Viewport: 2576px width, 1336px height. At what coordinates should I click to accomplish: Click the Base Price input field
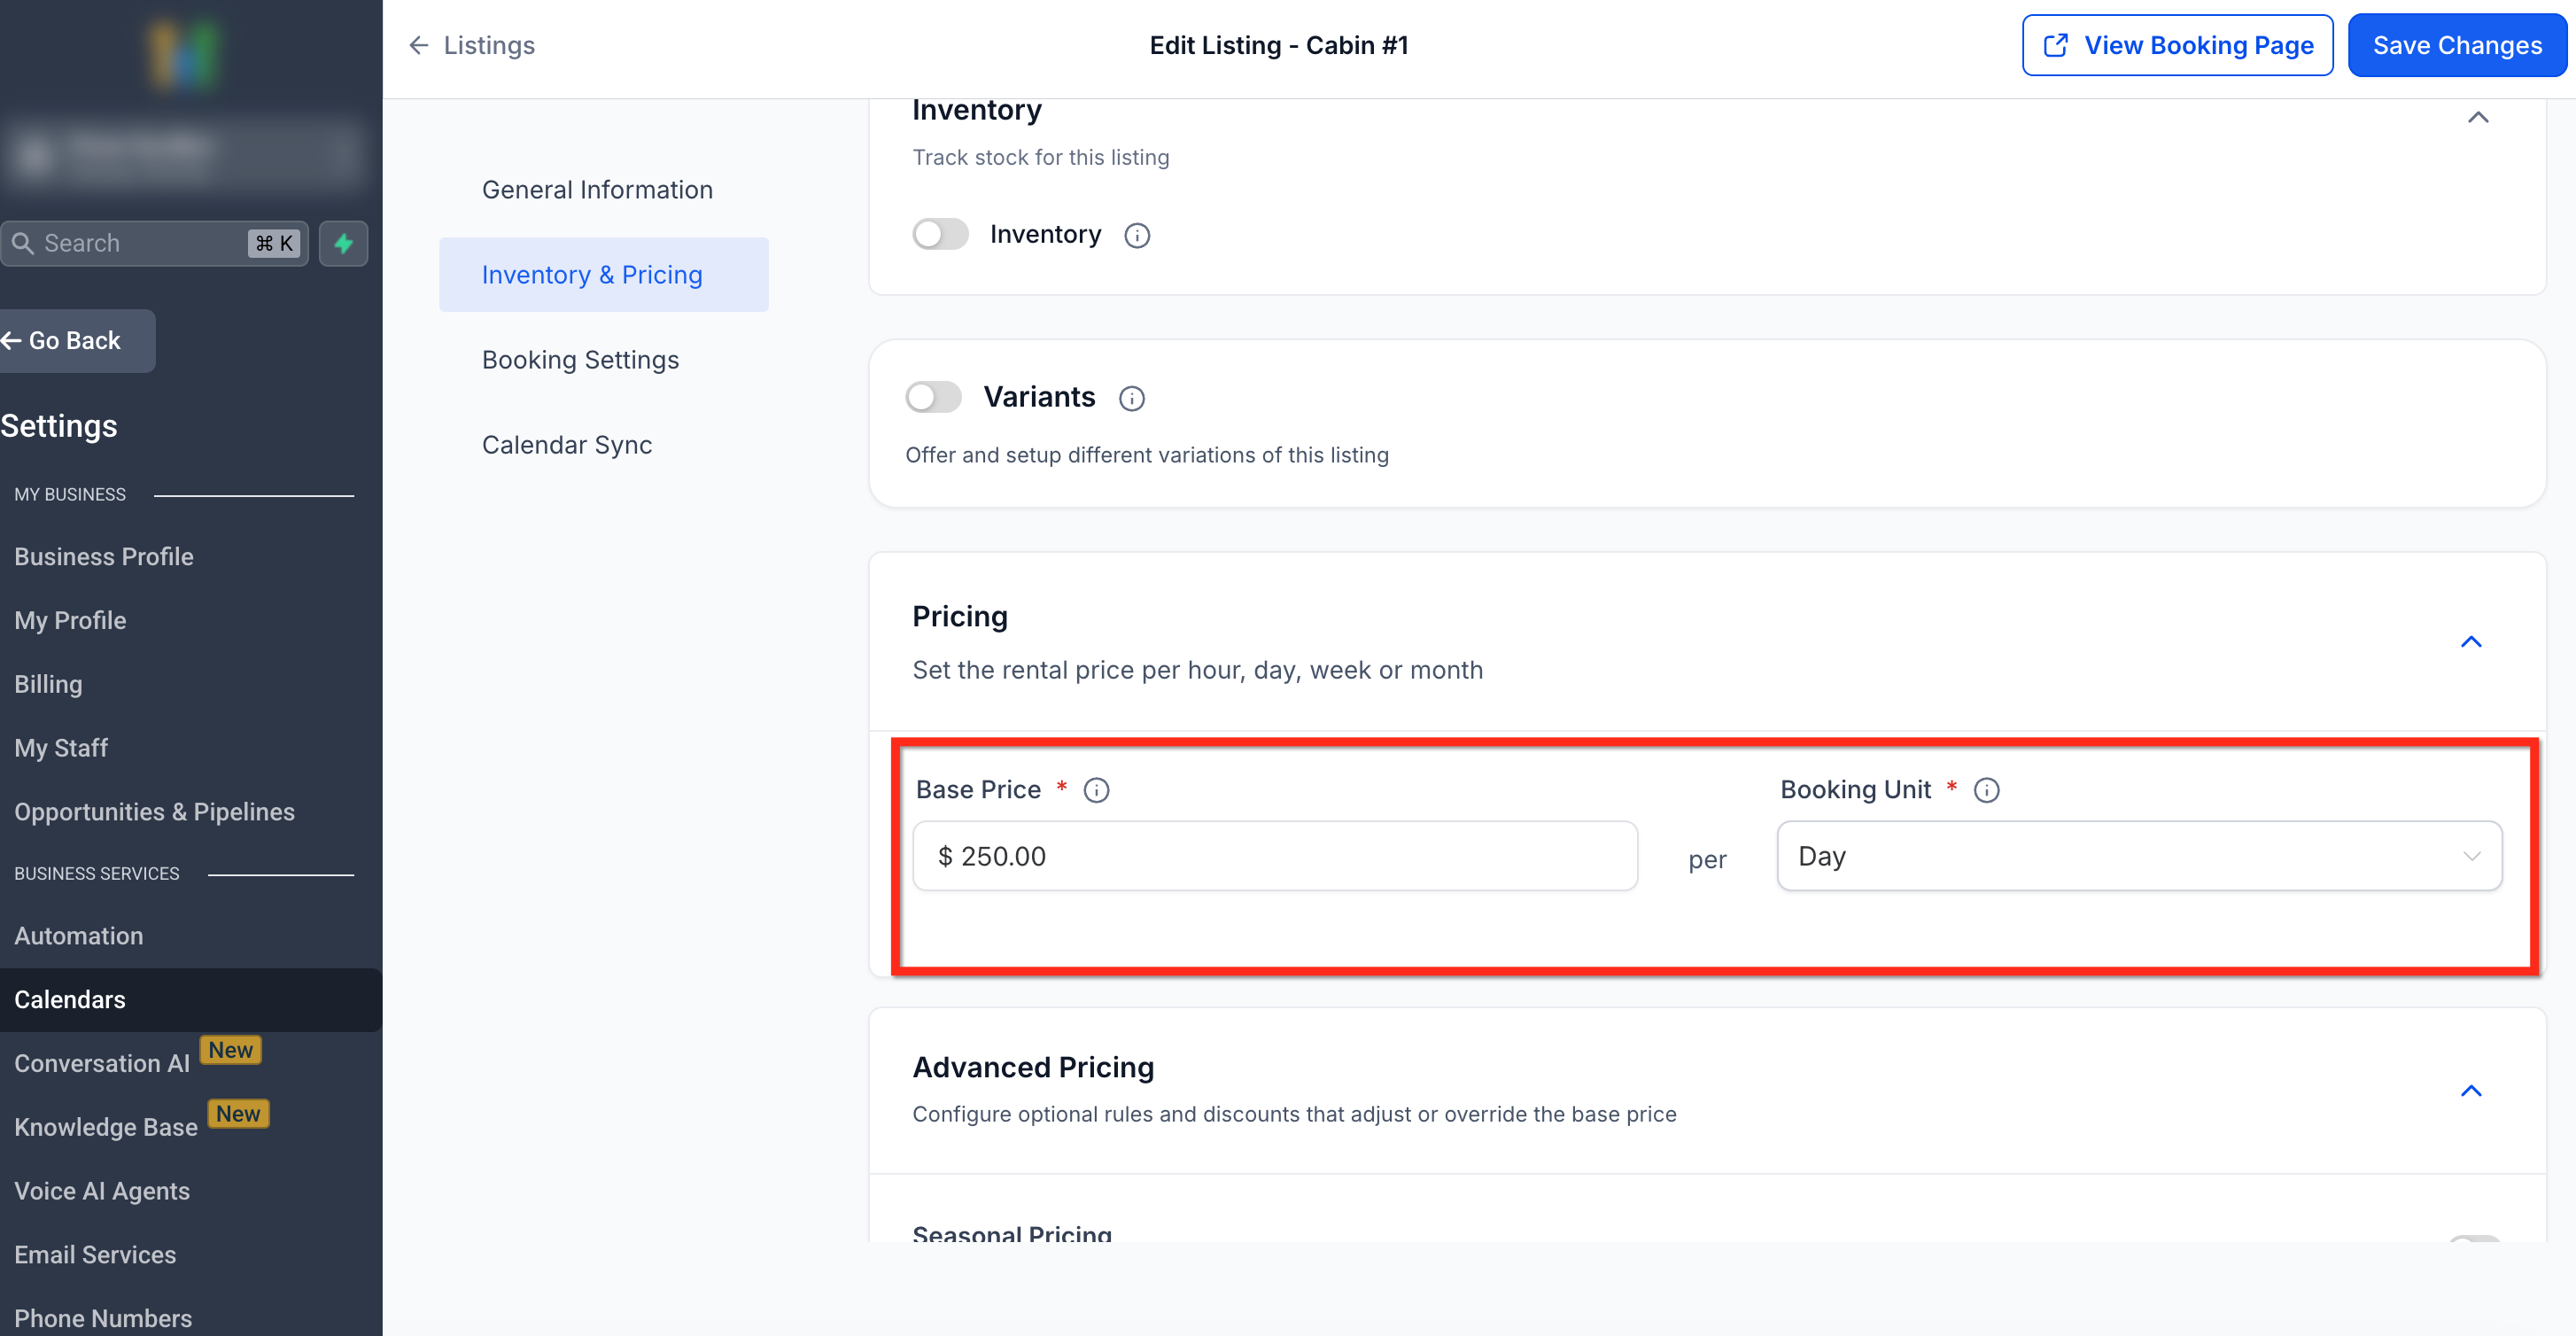pyautogui.click(x=1274, y=856)
